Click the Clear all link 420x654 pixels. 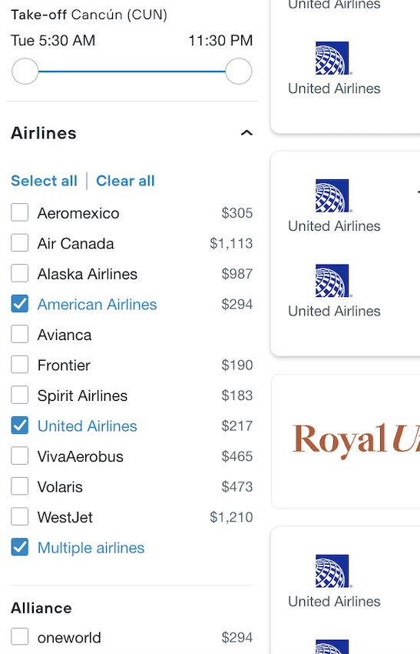[125, 181]
